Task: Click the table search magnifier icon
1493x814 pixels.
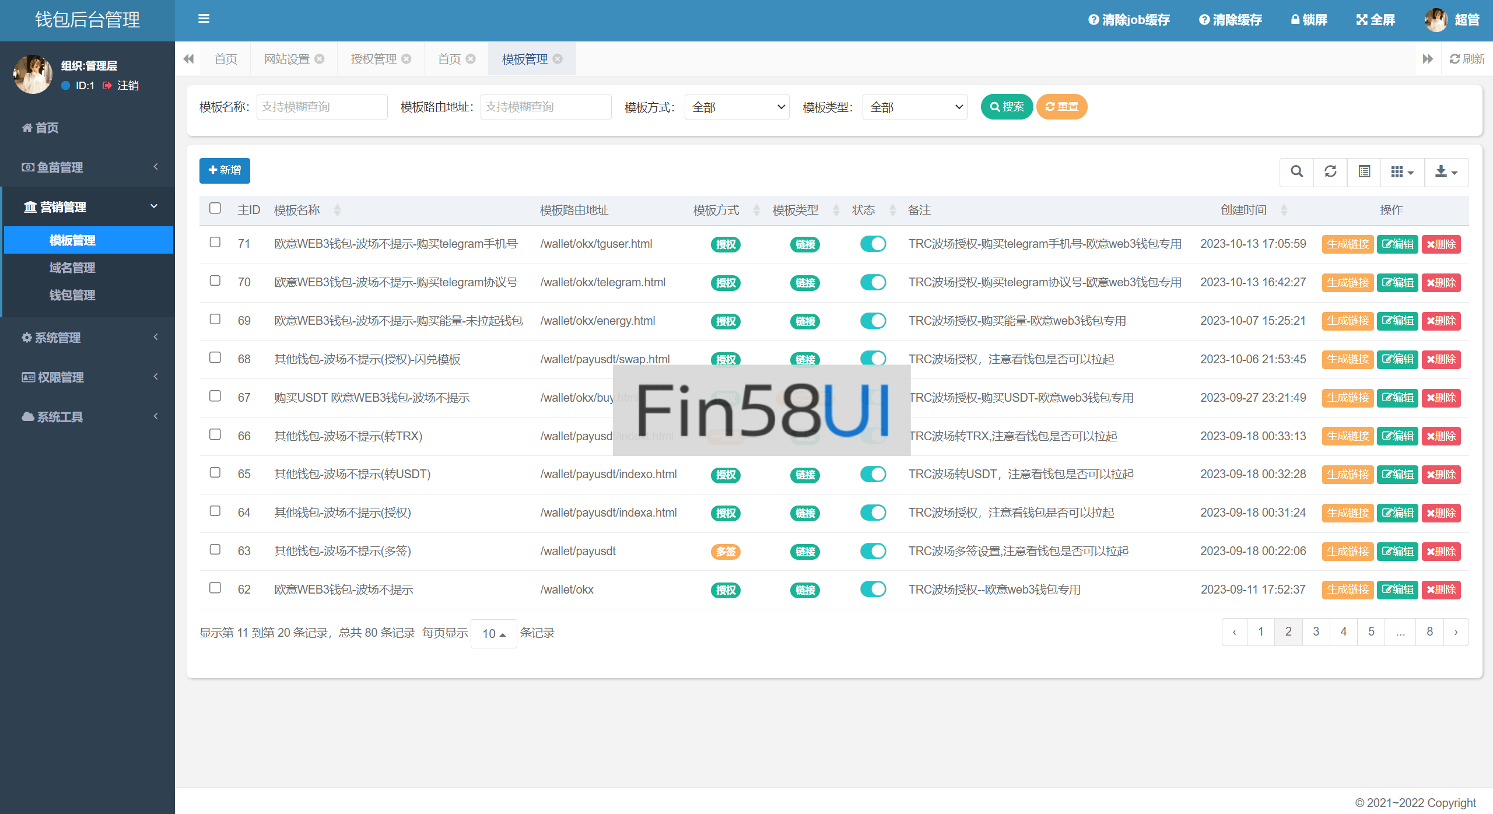Action: pyautogui.click(x=1296, y=171)
